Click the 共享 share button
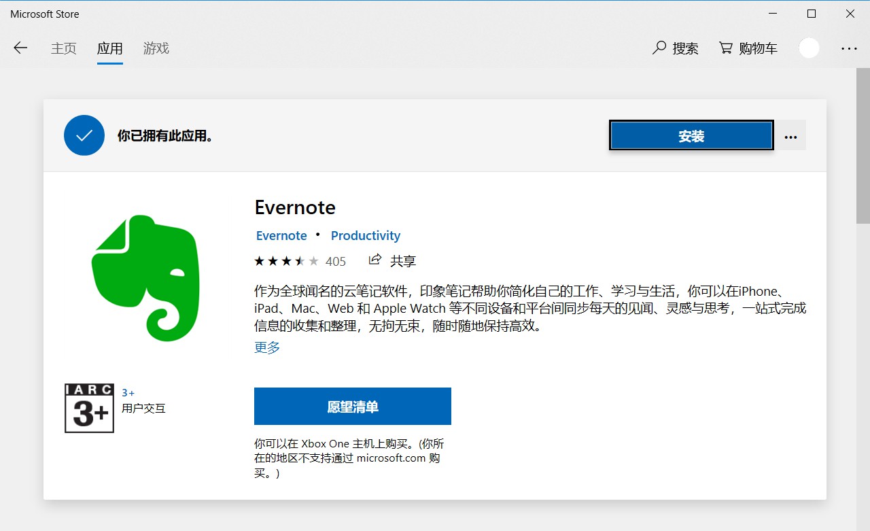Image resolution: width=870 pixels, height=531 pixels. 392,260
